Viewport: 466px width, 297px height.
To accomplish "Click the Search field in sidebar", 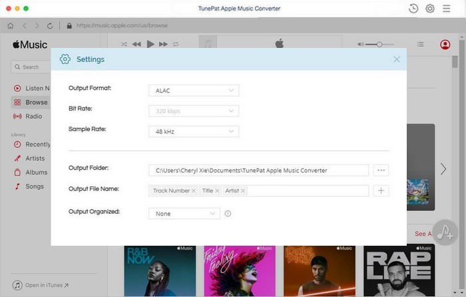I will coord(31,67).
